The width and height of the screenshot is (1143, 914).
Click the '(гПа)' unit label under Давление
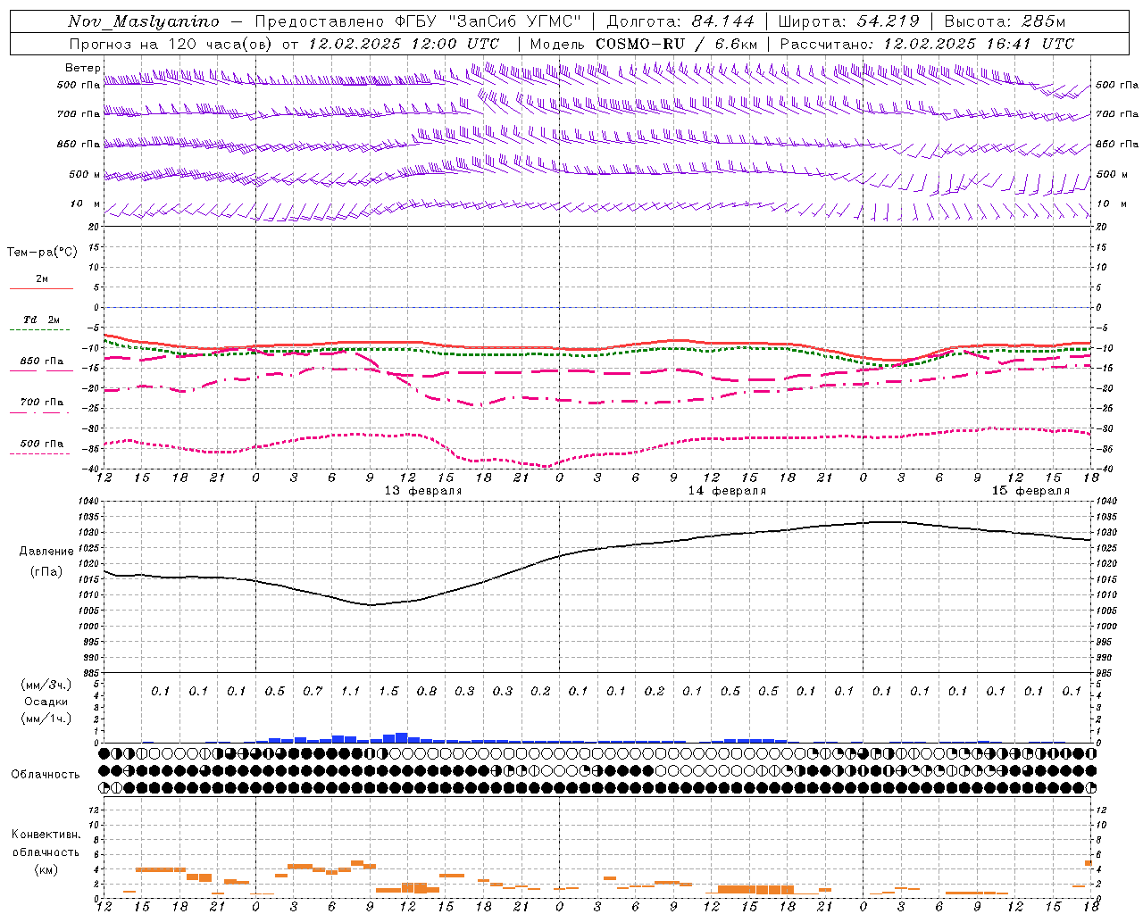click(x=46, y=571)
